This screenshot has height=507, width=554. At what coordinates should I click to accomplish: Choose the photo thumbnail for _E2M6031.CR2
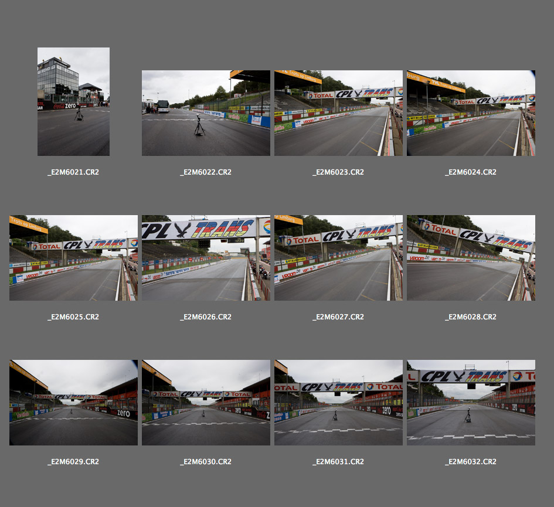pyautogui.click(x=338, y=403)
